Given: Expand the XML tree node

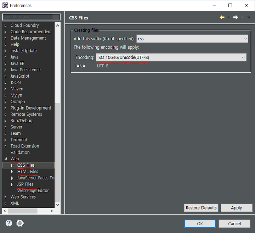Looking at the screenshot, I should point(5,204).
